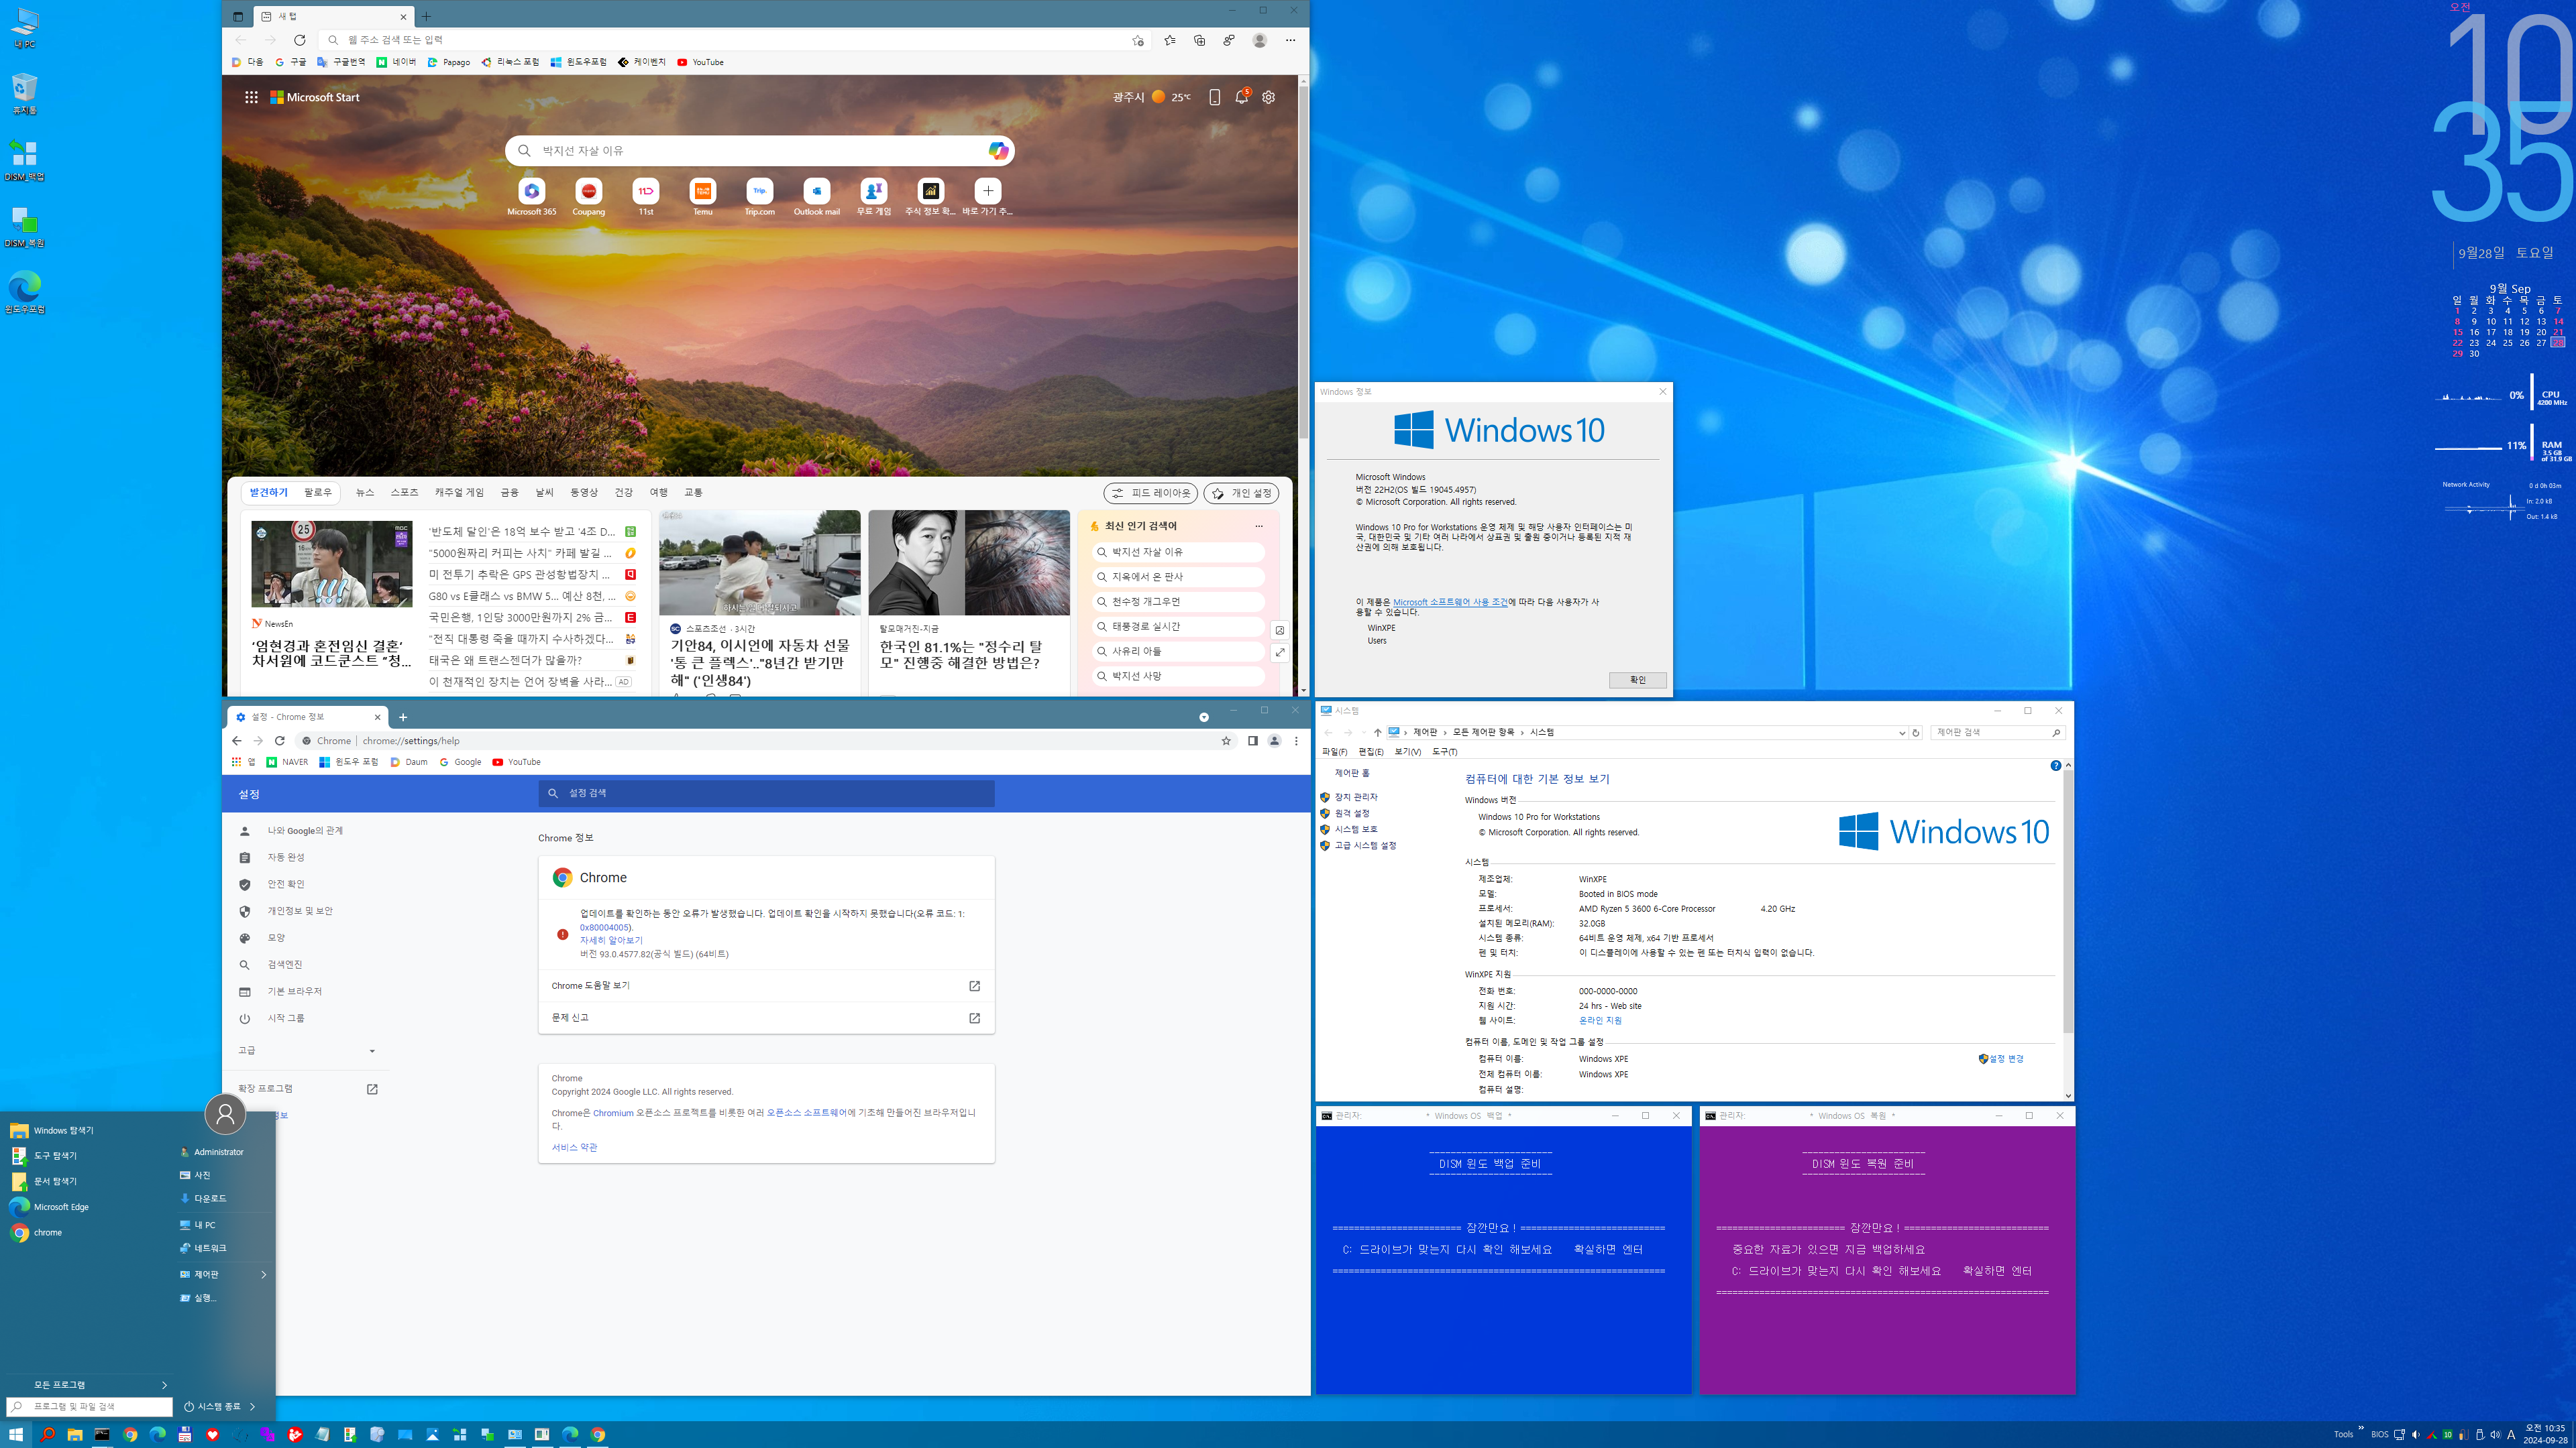Image resolution: width=2576 pixels, height=1448 pixels.
Task: Open the Command Prompt taskbar icon
Action: pyautogui.click(x=102, y=1434)
